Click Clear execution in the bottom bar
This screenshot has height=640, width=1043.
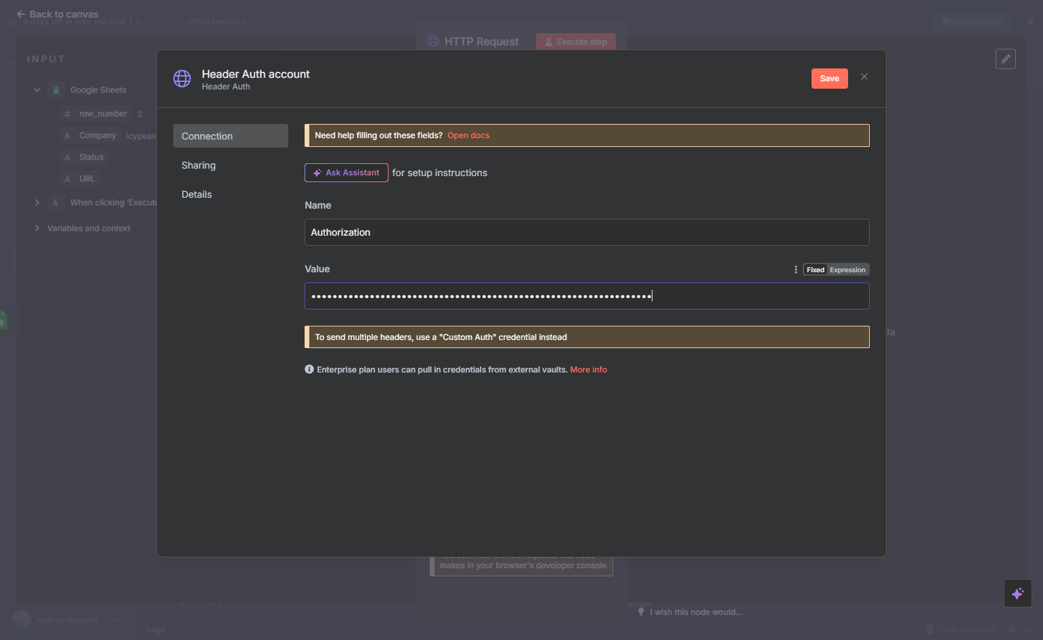[961, 629]
